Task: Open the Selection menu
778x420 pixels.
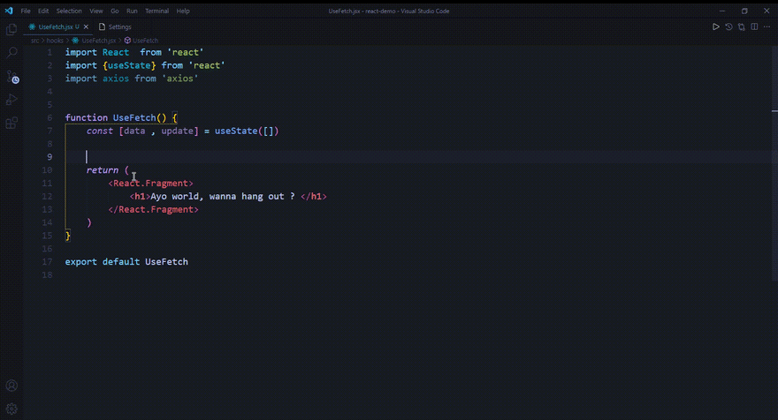Action: (69, 11)
